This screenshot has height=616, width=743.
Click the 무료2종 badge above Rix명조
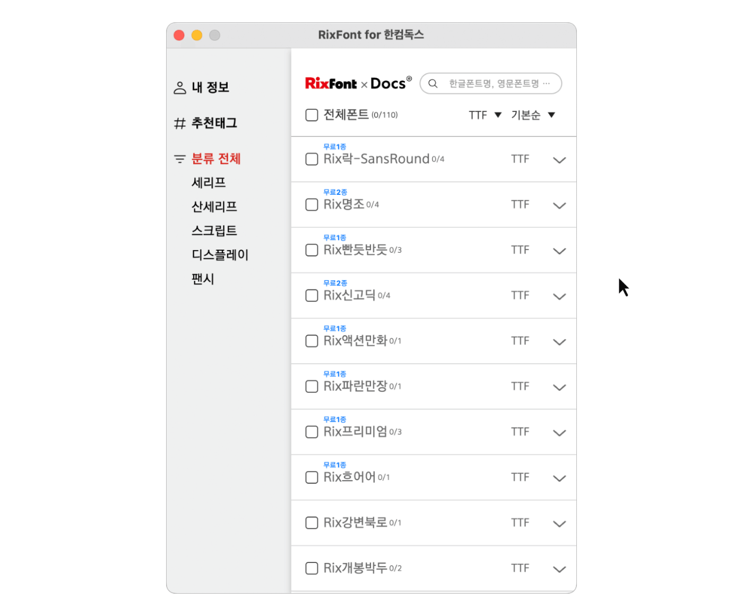point(335,192)
